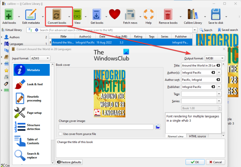Open the Calibre Library icon

tap(193, 14)
